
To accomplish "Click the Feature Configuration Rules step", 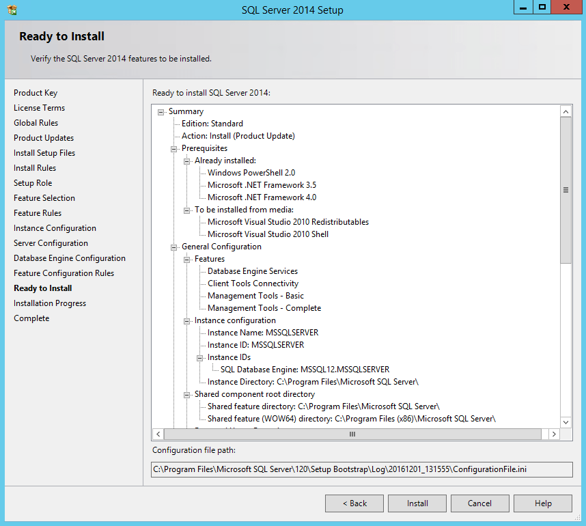I will [64, 273].
